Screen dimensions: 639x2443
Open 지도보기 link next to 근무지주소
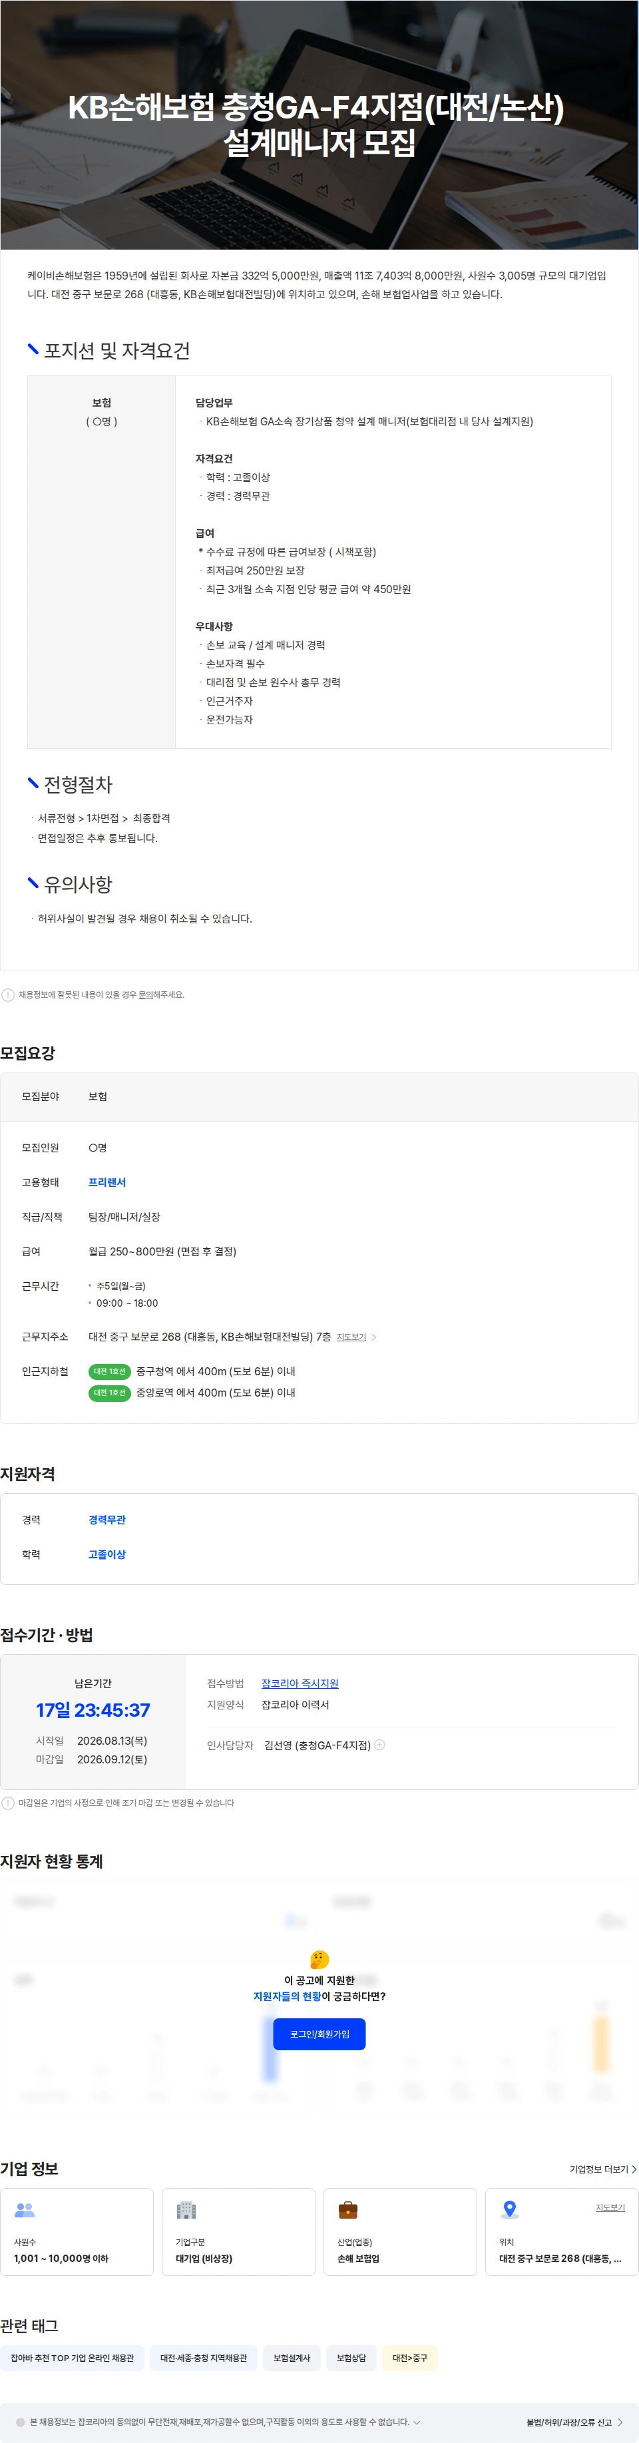coord(351,1336)
